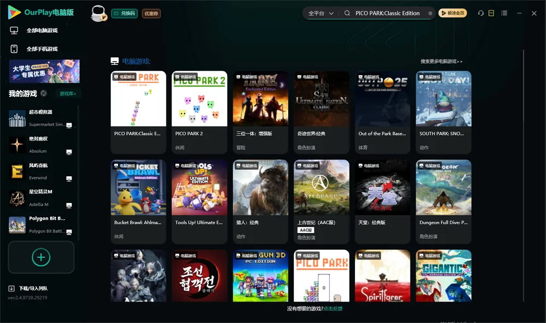
Task: Refresh the My Games list
Action: point(44,93)
